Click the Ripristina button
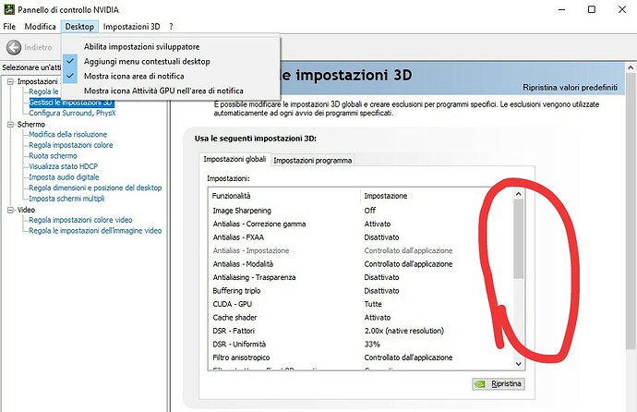637x412 pixels. pos(499,383)
